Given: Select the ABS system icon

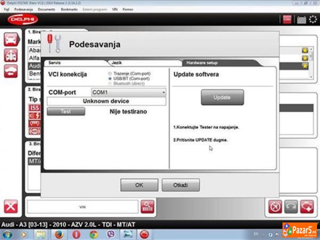Looking at the screenshot, I should point(34,131).
